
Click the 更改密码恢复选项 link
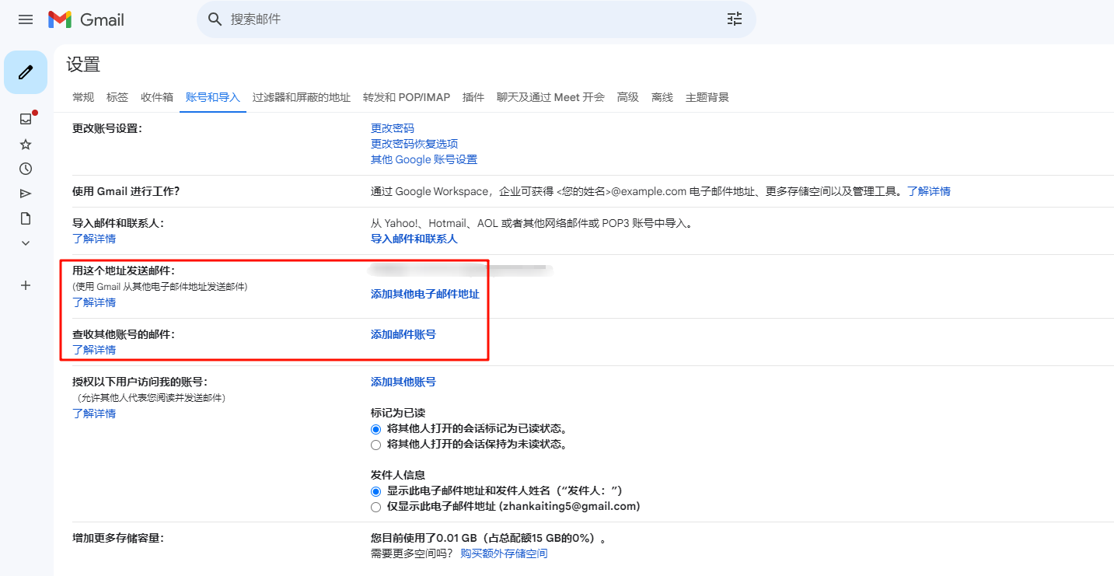pyautogui.click(x=414, y=144)
